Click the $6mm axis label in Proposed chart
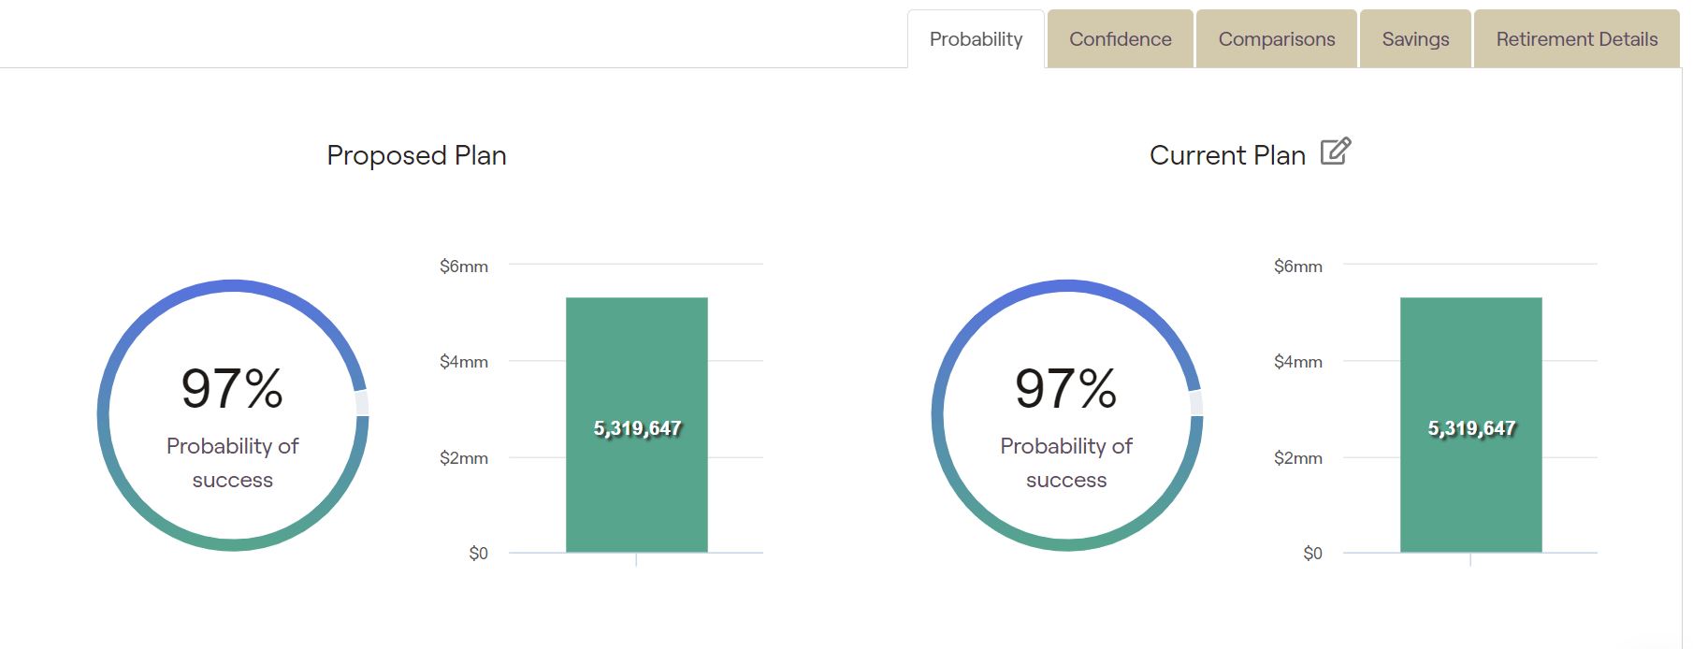This screenshot has height=649, width=1693. click(x=464, y=267)
